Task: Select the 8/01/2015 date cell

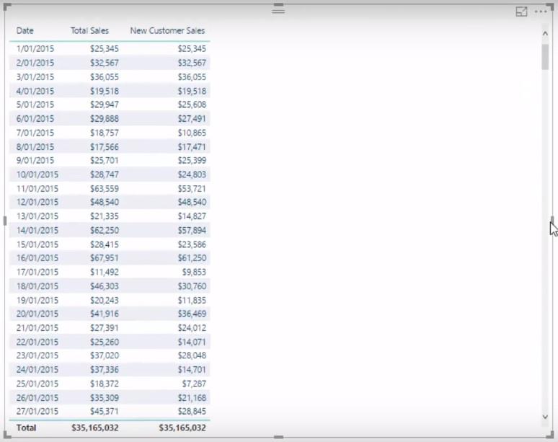Action: coord(35,146)
